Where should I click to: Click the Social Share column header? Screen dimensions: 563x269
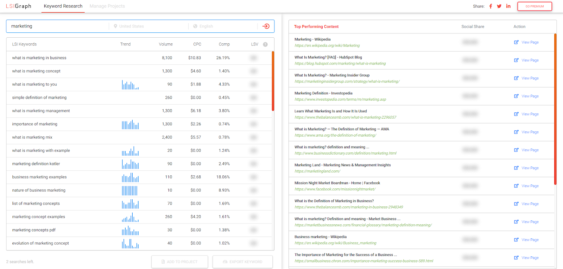click(473, 27)
